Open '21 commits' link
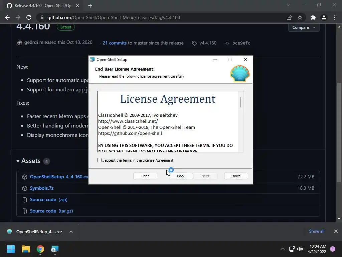The image size is (342, 257). click(115, 43)
